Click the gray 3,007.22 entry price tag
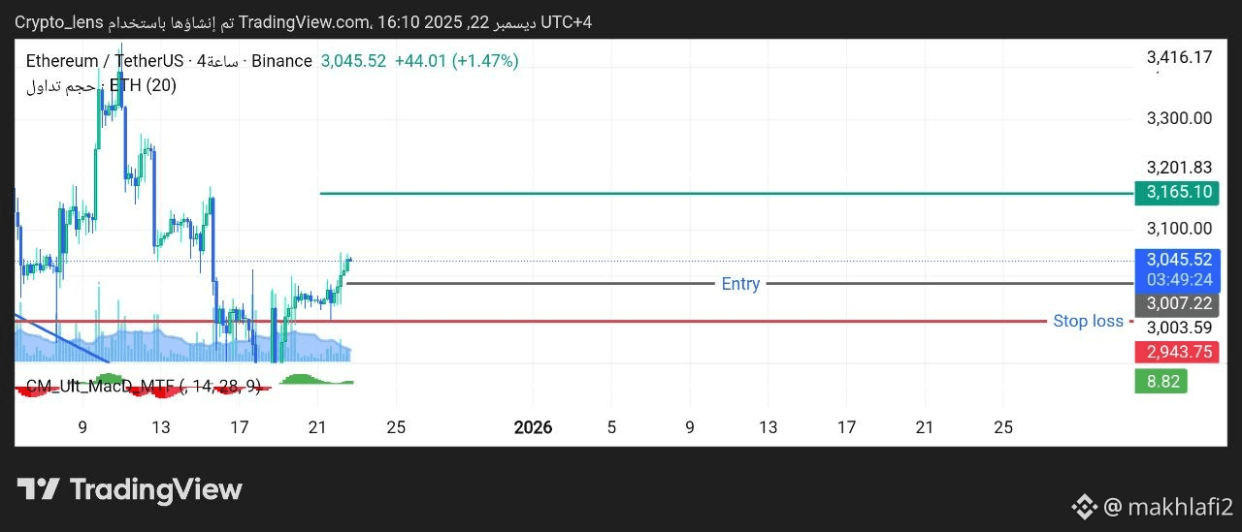This screenshot has width=1242, height=532. pos(1179,303)
